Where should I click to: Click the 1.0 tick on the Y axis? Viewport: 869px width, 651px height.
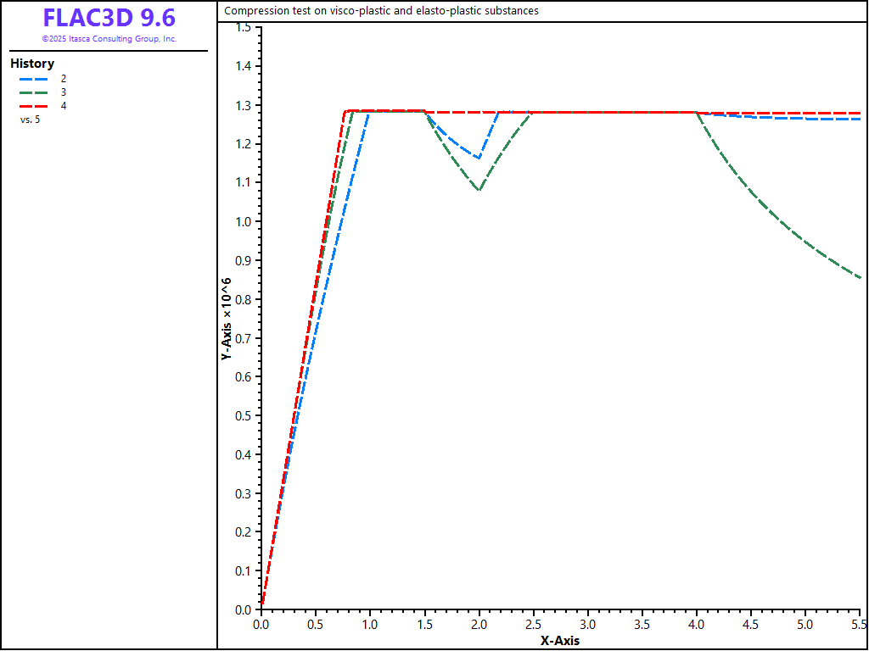[x=244, y=221]
